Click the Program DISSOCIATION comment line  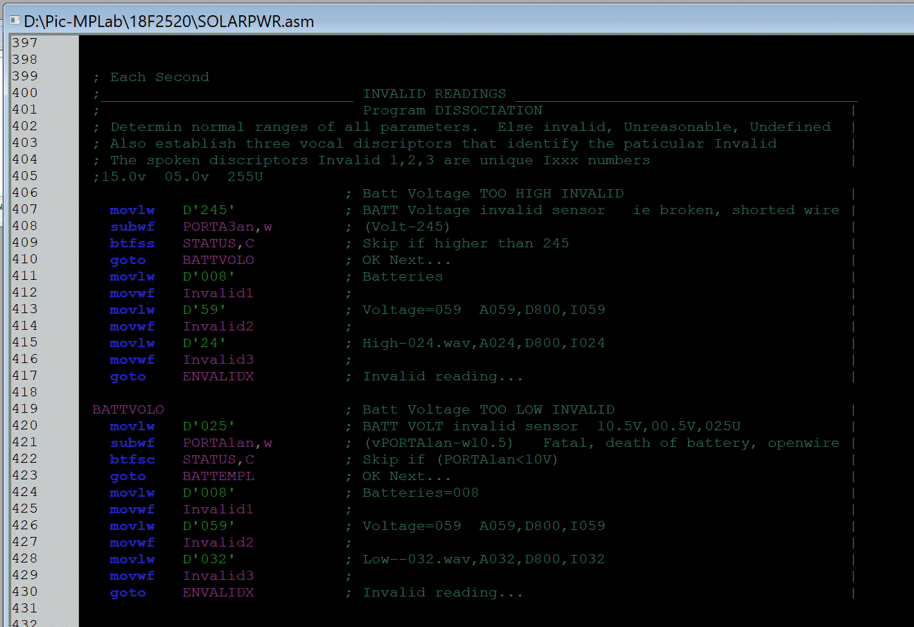point(451,109)
